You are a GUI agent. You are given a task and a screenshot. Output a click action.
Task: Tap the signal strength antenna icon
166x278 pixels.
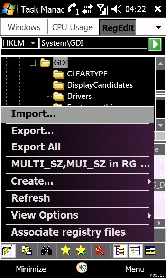pos(103,9)
